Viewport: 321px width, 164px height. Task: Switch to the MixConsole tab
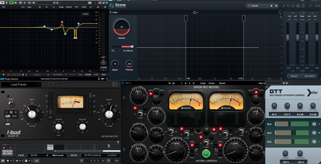[58, 155]
